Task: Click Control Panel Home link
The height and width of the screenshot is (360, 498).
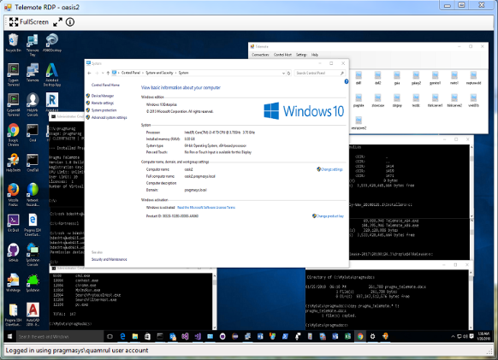Action: (x=105, y=85)
